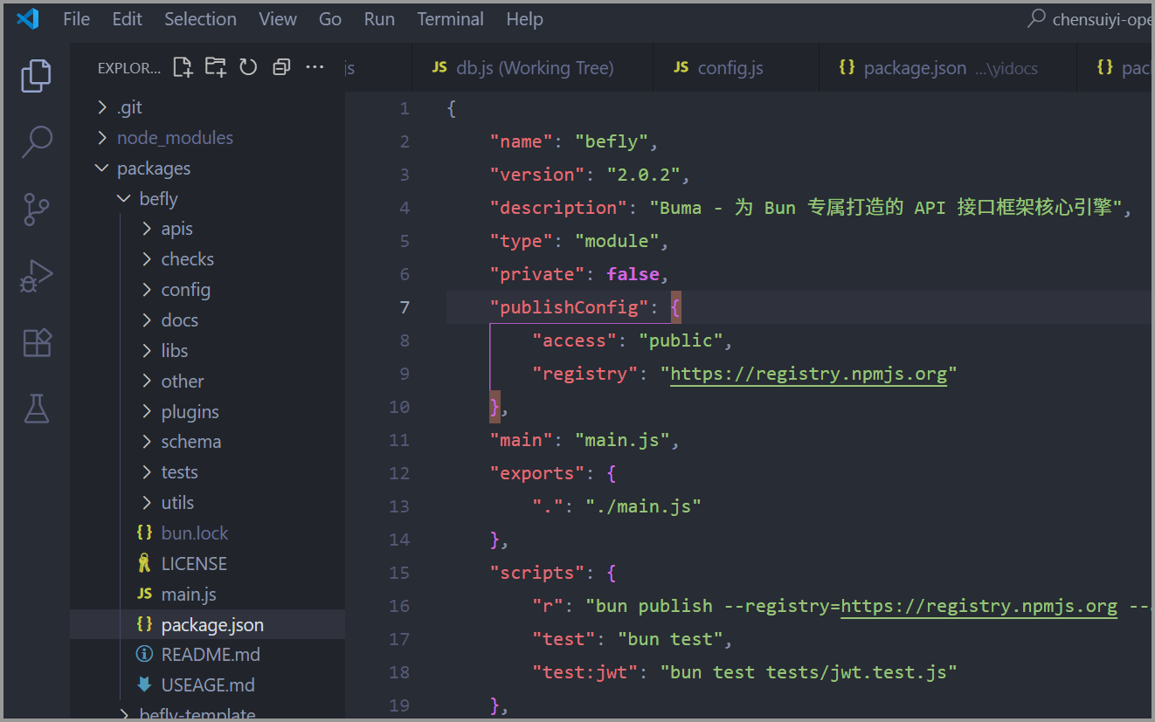Open the Source Control view
The width and height of the screenshot is (1155, 722).
click(x=36, y=210)
